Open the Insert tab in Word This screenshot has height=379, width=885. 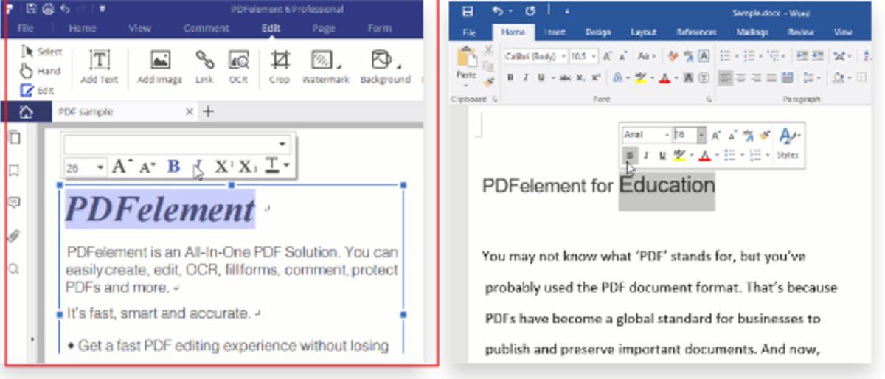click(x=555, y=32)
